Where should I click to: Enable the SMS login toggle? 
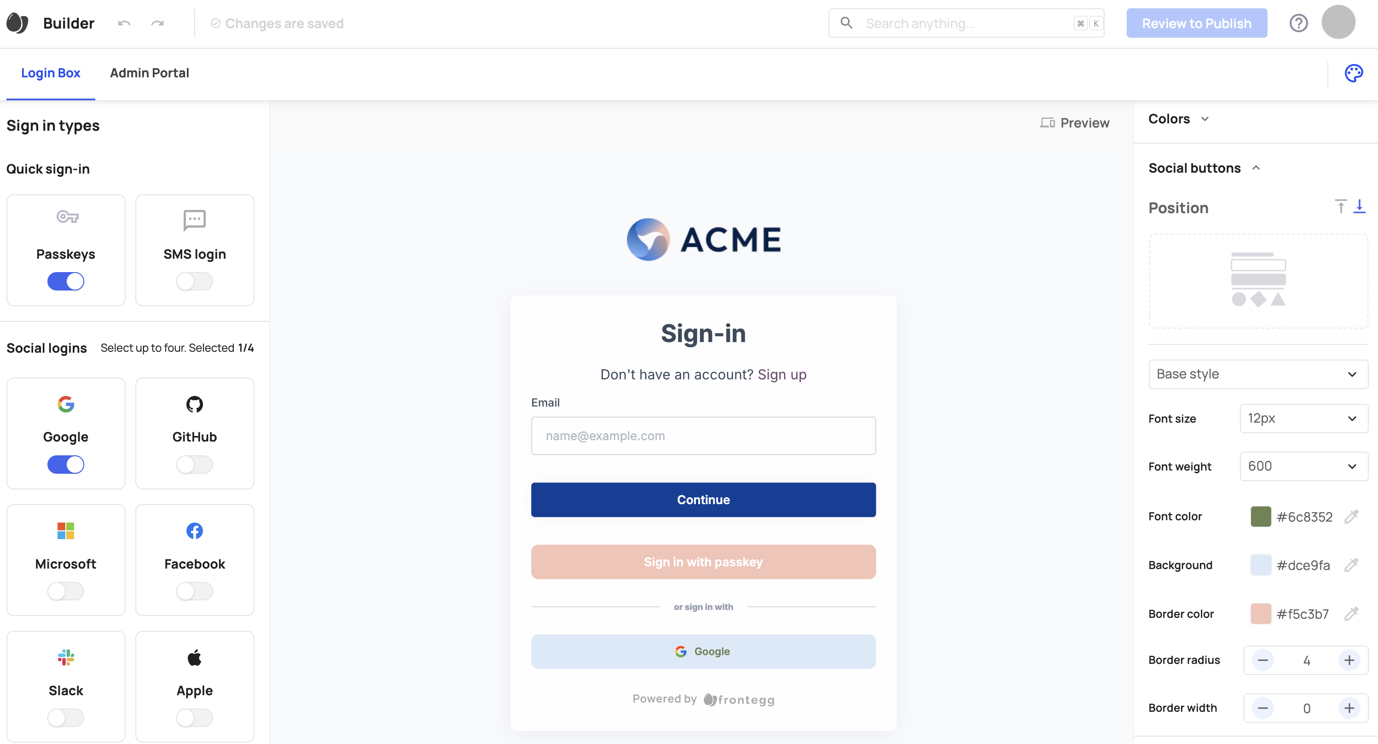(194, 282)
